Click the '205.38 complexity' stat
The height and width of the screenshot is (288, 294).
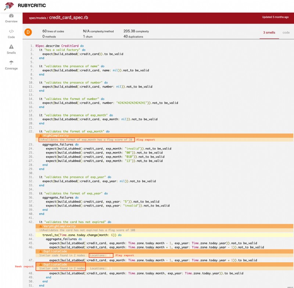click(136, 31)
